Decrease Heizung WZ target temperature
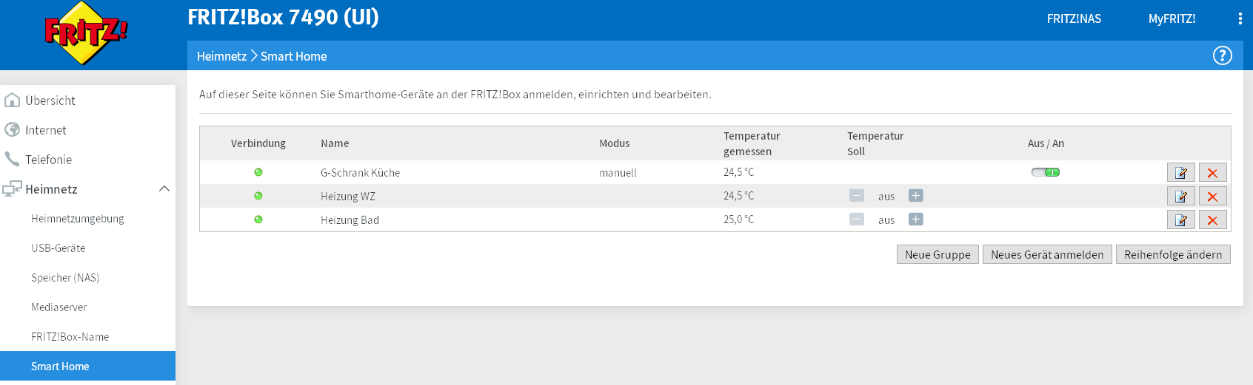 click(857, 196)
